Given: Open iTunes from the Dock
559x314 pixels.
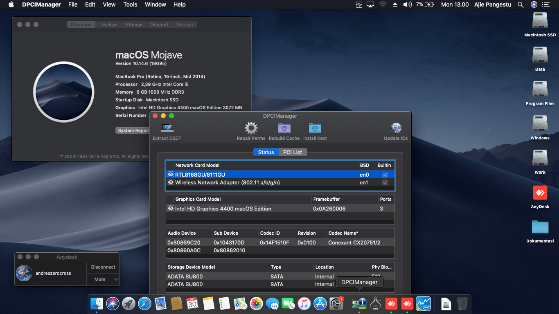Looking at the screenshot, I should click(304, 303).
